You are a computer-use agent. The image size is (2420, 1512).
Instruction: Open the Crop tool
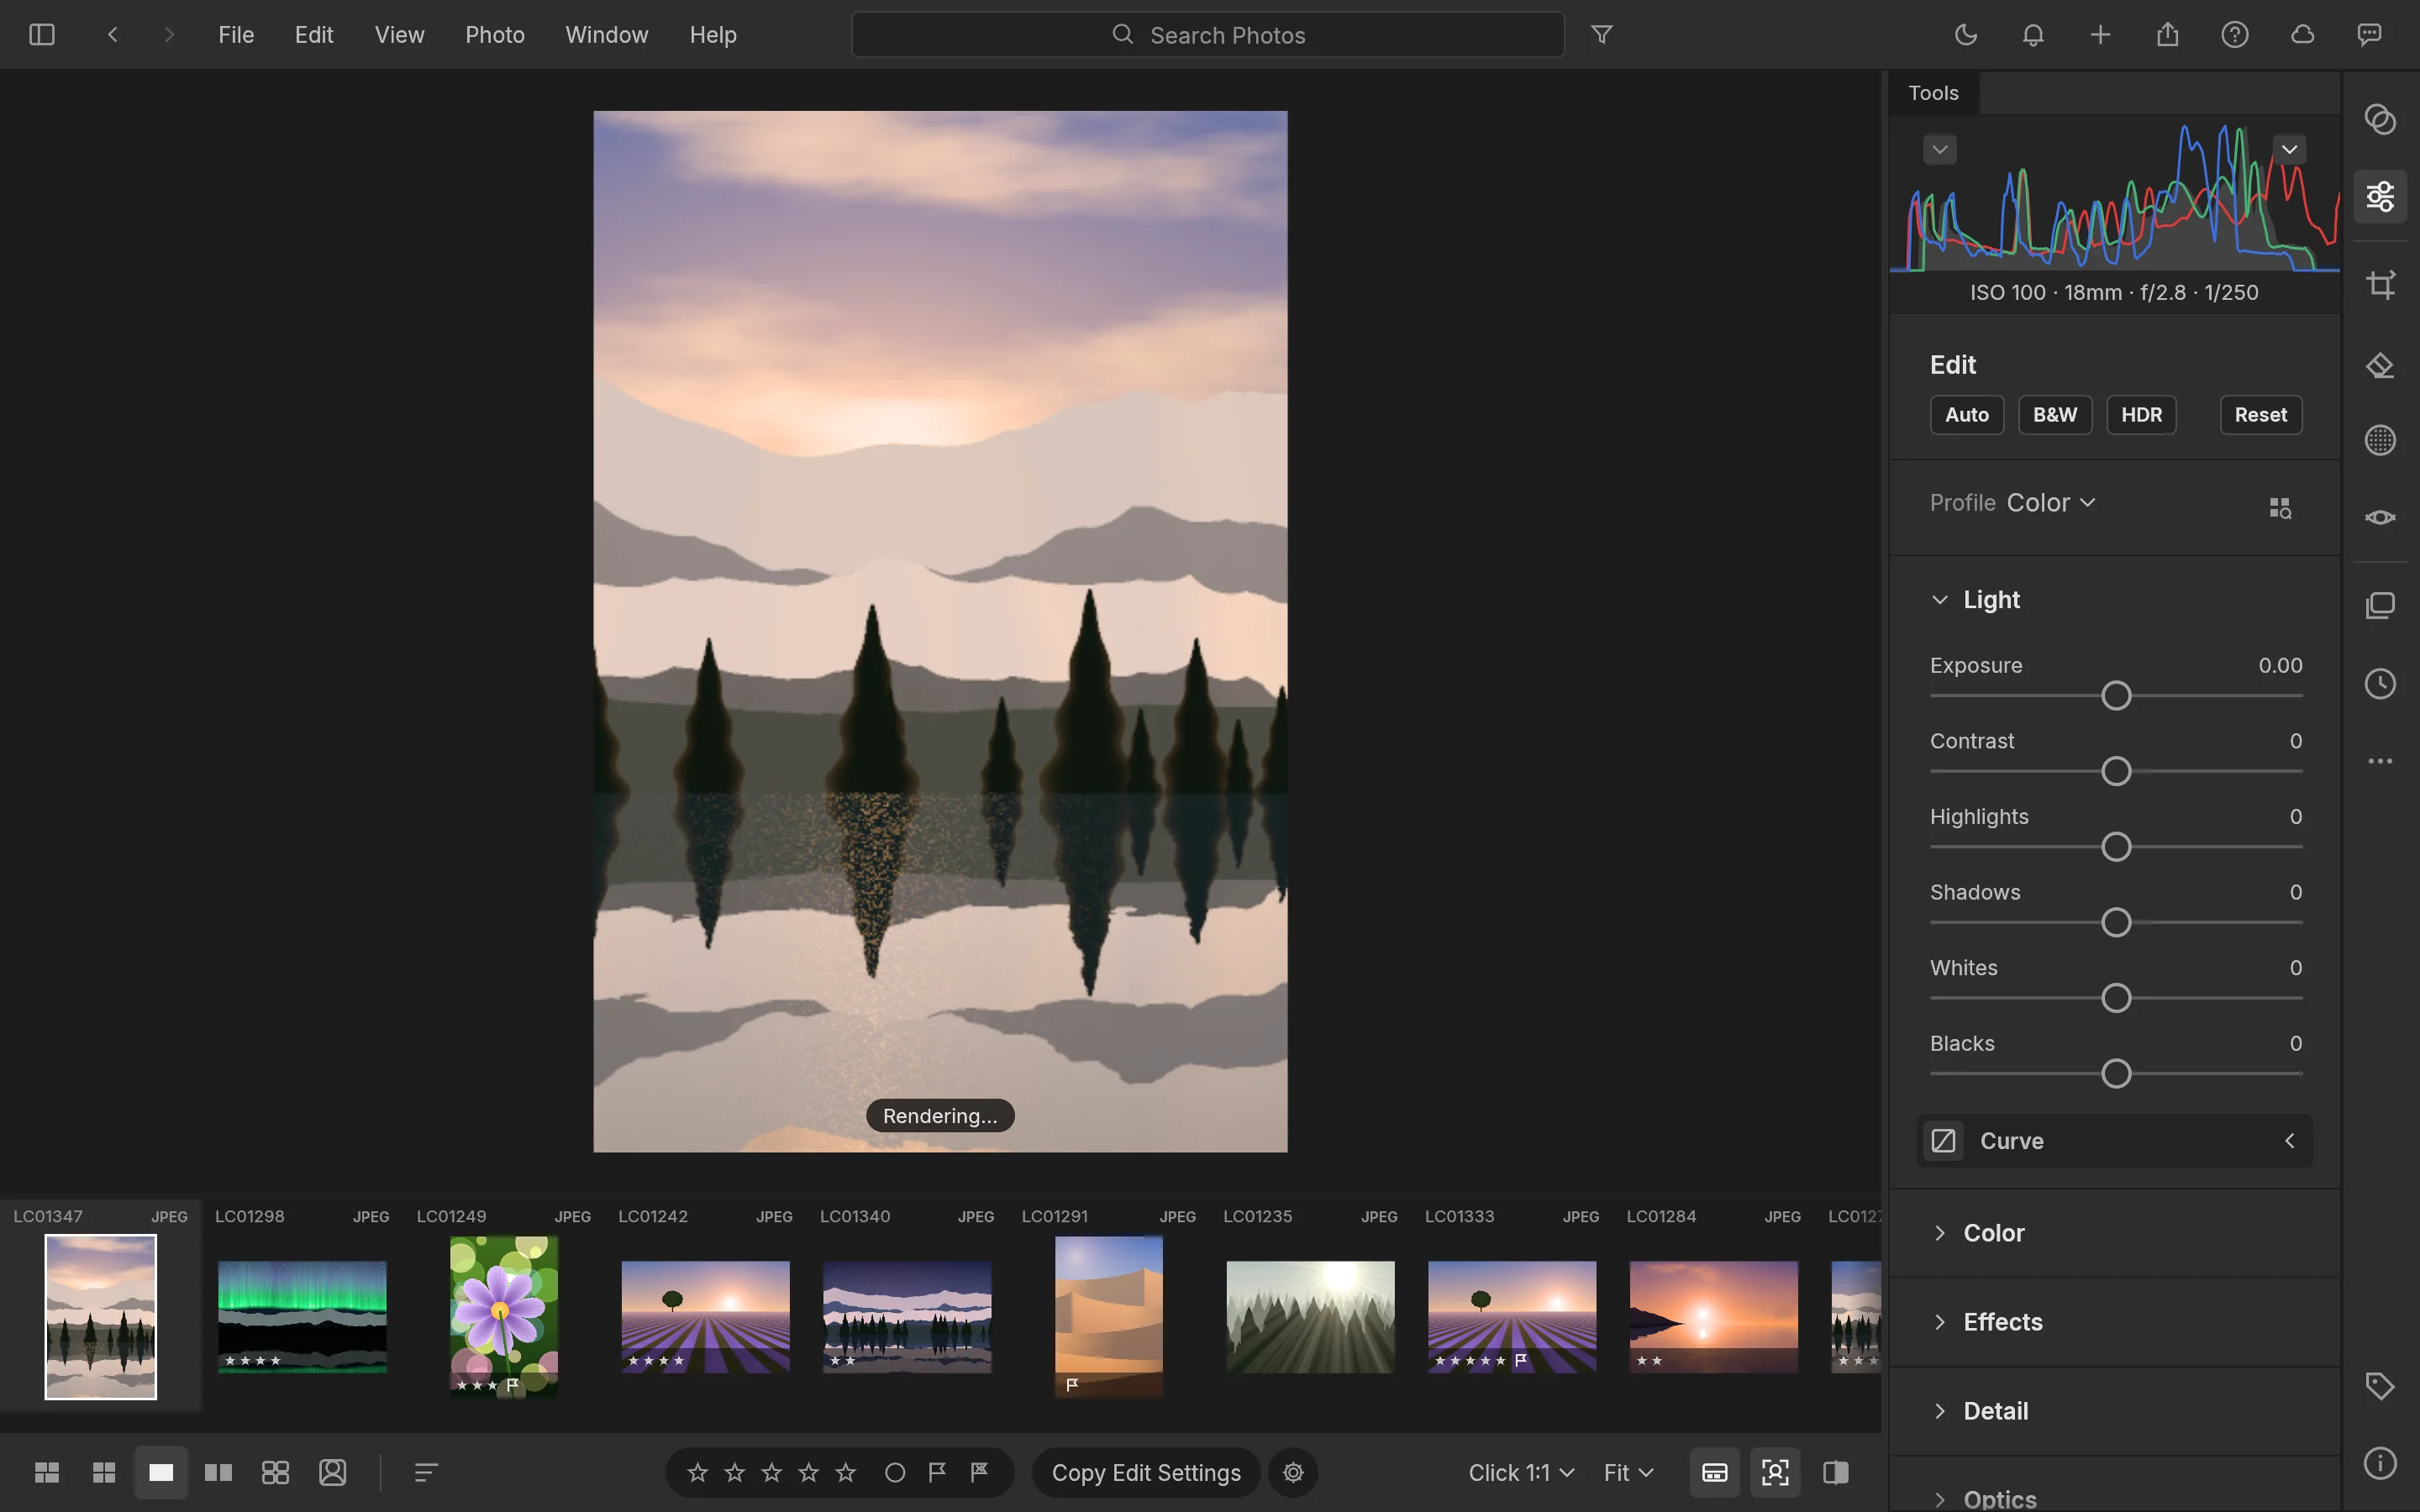[2380, 285]
